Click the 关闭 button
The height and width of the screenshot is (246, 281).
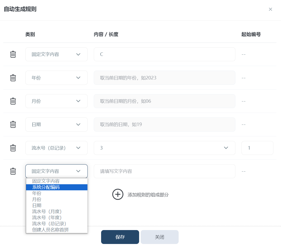[159, 237]
